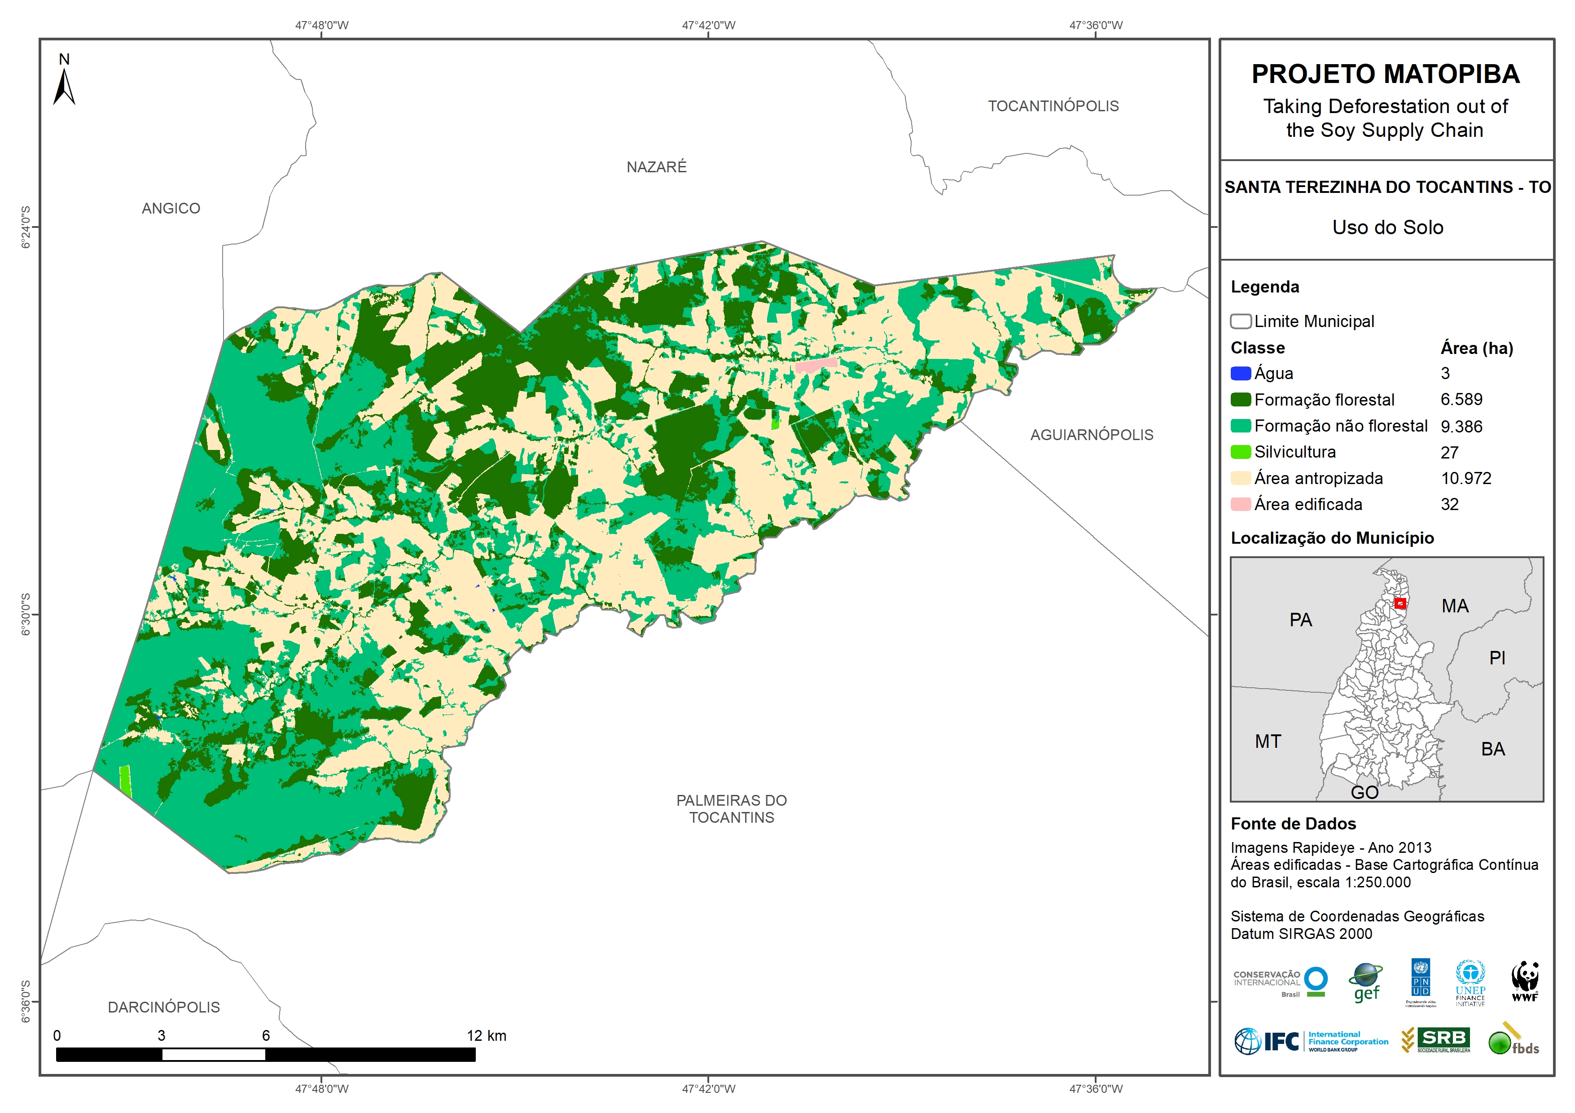The image size is (1575, 1113).
Task: Click the Limite Municipal legend symbol
Action: coord(1240,322)
